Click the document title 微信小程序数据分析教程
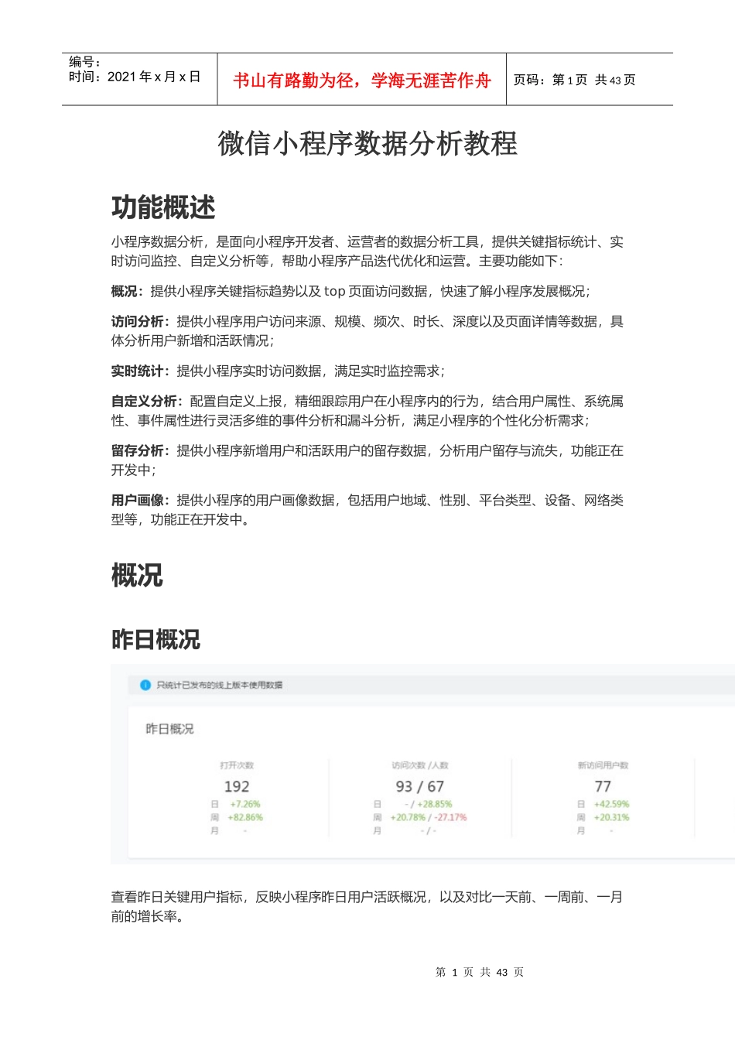 pyautogui.click(x=367, y=144)
